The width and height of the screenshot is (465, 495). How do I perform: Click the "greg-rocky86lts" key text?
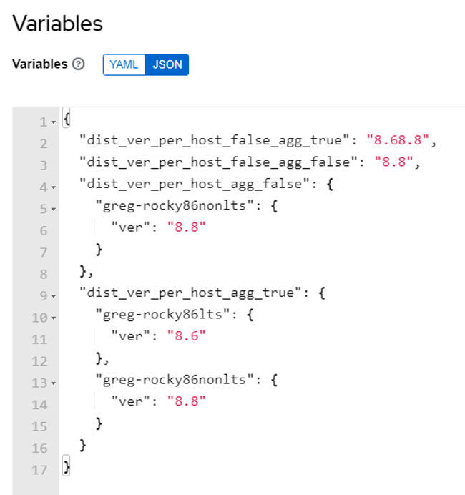point(162,314)
